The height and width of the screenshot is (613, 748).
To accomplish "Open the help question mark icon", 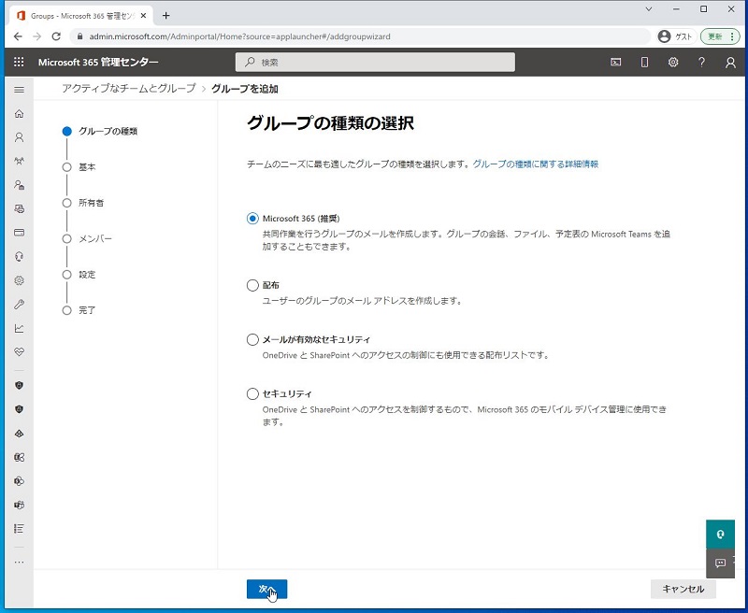I will pos(702,62).
